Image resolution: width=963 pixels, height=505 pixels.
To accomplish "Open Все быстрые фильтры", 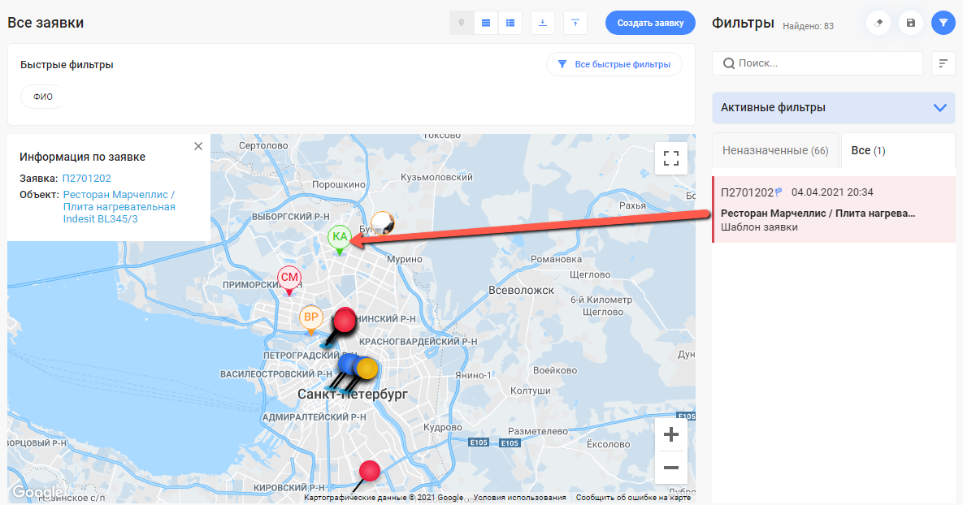I will pos(614,64).
